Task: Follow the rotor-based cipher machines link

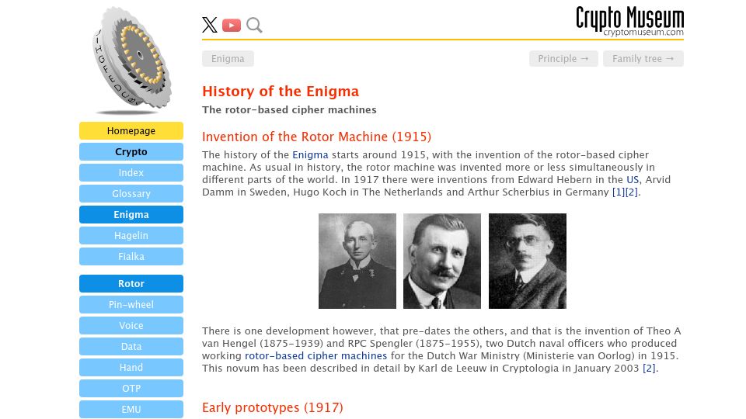Action: click(316, 356)
